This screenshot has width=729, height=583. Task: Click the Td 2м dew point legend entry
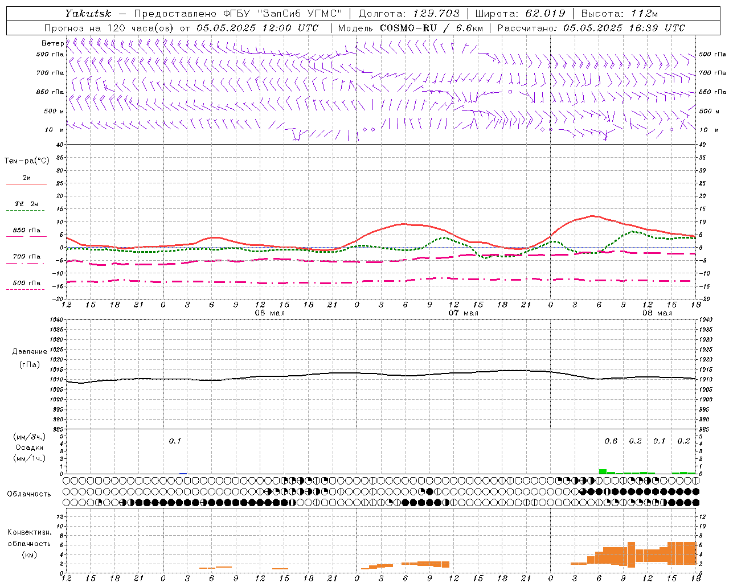[27, 204]
